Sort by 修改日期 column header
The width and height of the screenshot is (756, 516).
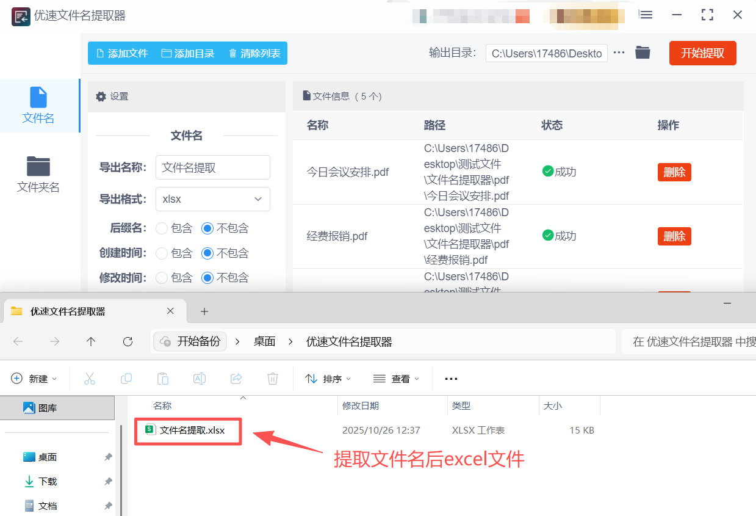point(361,405)
